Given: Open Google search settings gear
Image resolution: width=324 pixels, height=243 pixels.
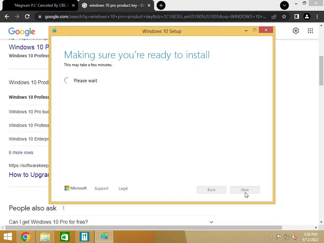Looking at the screenshot, I should coord(296,31).
